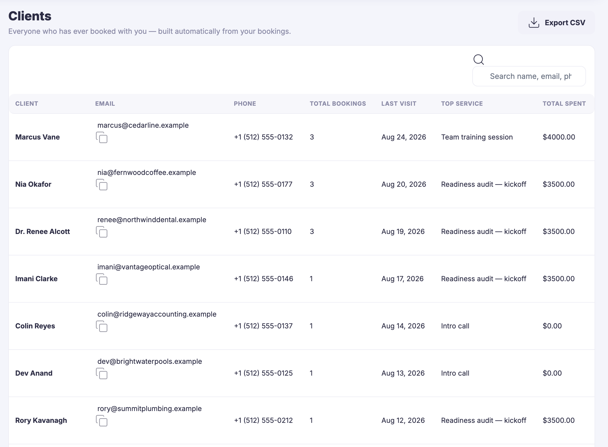Screen dimensions: 608x447
Task: Click last visit date Aug 12, 2026
Action: tap(403, 420)
